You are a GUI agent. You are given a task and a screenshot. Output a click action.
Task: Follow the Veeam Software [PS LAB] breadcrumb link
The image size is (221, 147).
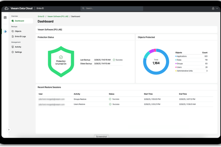pyautogui.click(x=58, y=17)
